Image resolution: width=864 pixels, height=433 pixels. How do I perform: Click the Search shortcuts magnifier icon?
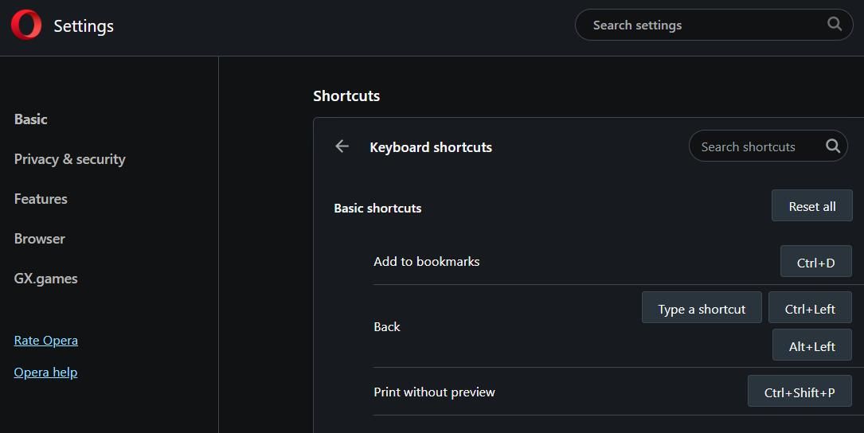(x=832, y=146)
